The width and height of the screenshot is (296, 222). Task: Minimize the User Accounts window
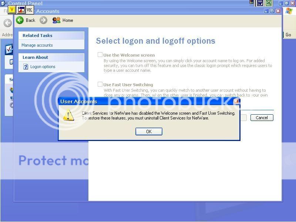(266, 11)
